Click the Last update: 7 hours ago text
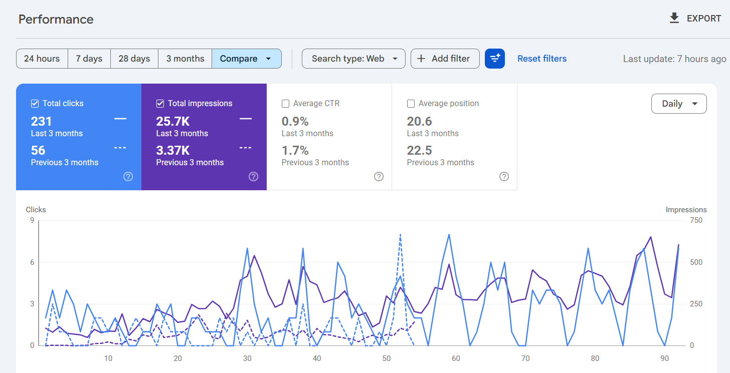The image size is (730, 373). click(675, 59)
